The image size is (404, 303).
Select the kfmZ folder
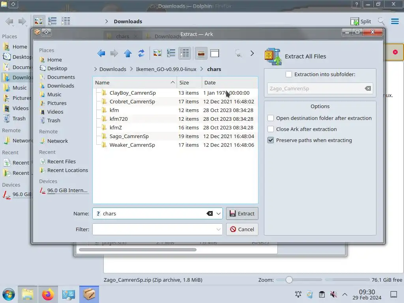116,127
